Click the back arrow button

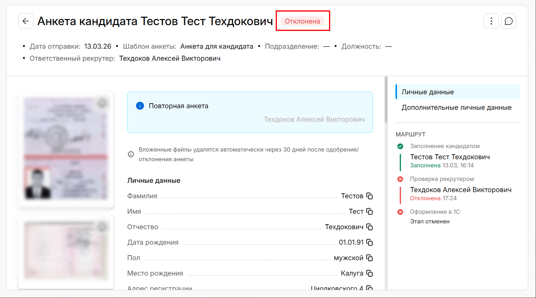pos(25,21)
